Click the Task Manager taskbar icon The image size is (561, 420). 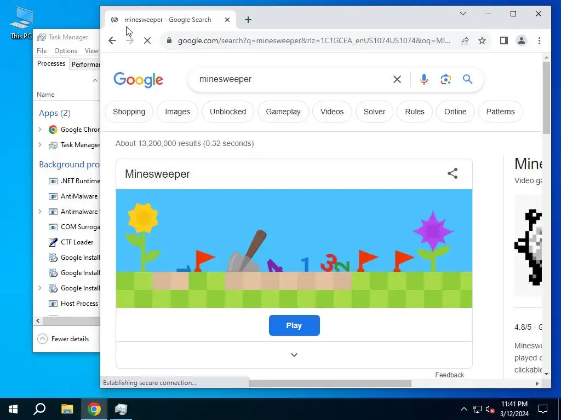(121, 409)
